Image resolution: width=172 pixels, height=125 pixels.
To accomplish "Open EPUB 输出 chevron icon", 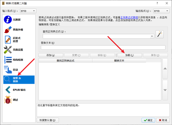I will [8, 90].
